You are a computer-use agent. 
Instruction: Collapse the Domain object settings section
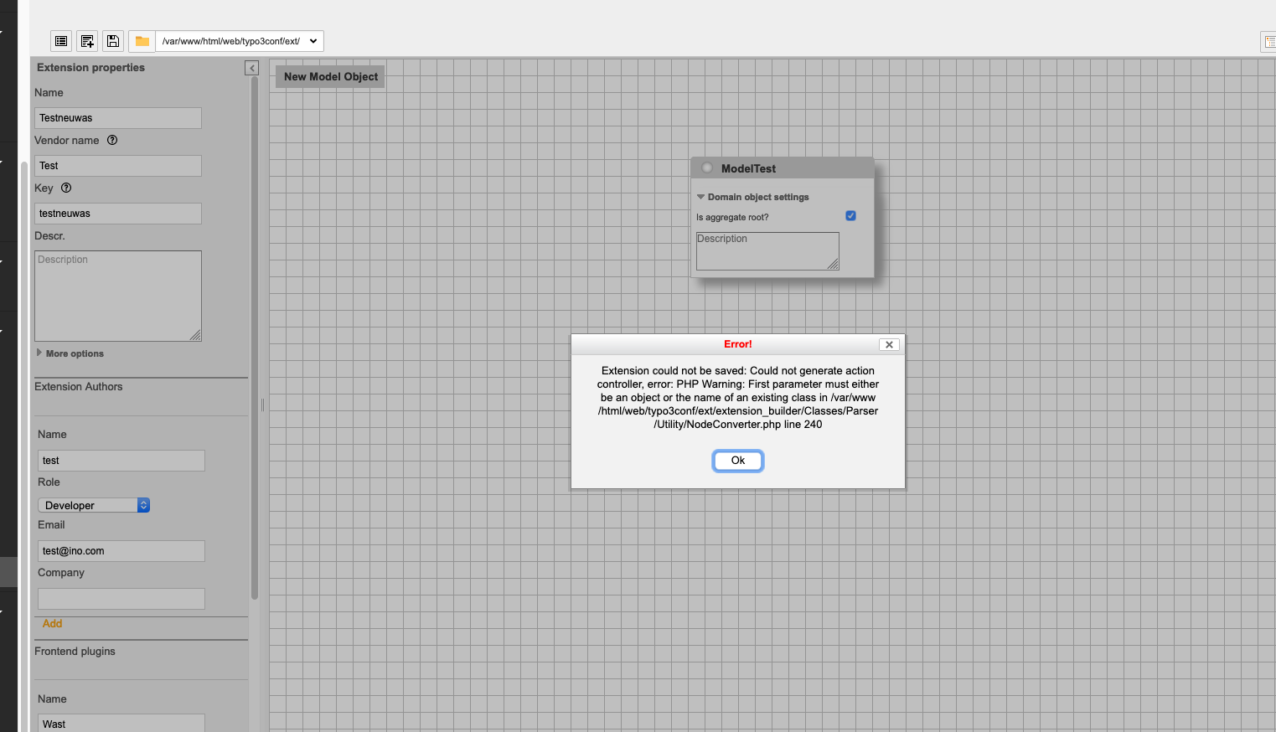pyautogui.click(x=701, y=197)
